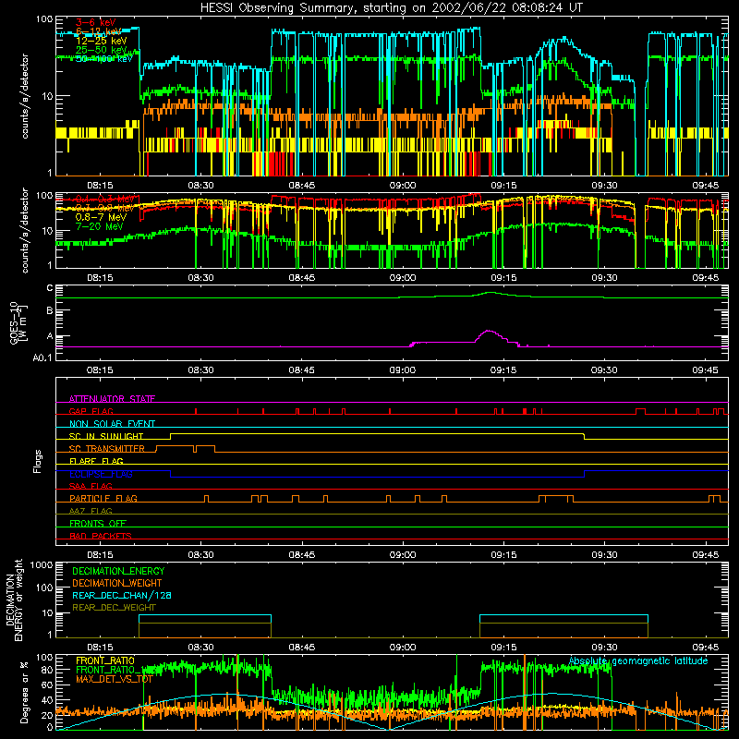This screenshot has width=739, height=739.
Task: Click 09:30 tick below the Flags panel
Action: tap(604, 555)
